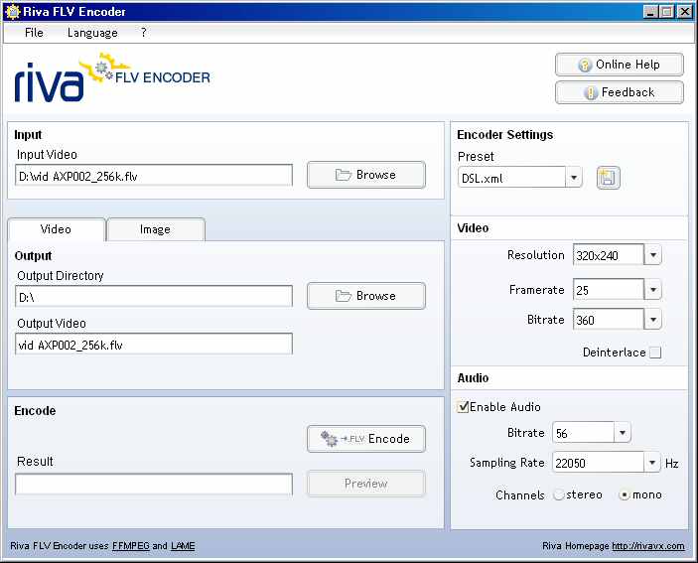
Task: Open the Language menu
Action: (x=92, y=33)
